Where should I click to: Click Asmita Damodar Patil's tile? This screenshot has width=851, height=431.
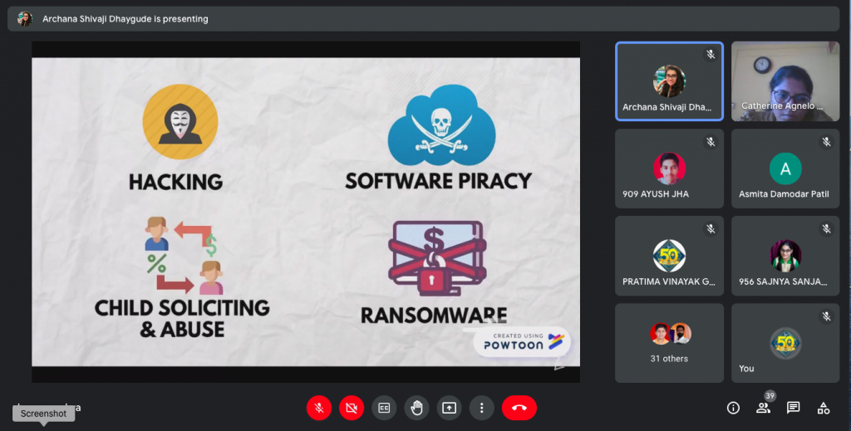pyautogui.click(x=785, y=169)
